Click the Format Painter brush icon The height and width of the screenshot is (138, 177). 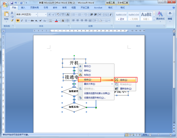[12, 20]
